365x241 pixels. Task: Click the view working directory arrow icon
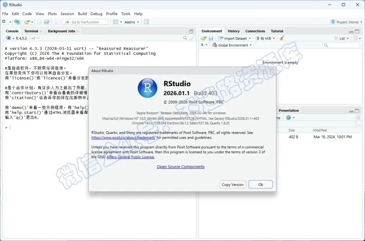point(38,38)
